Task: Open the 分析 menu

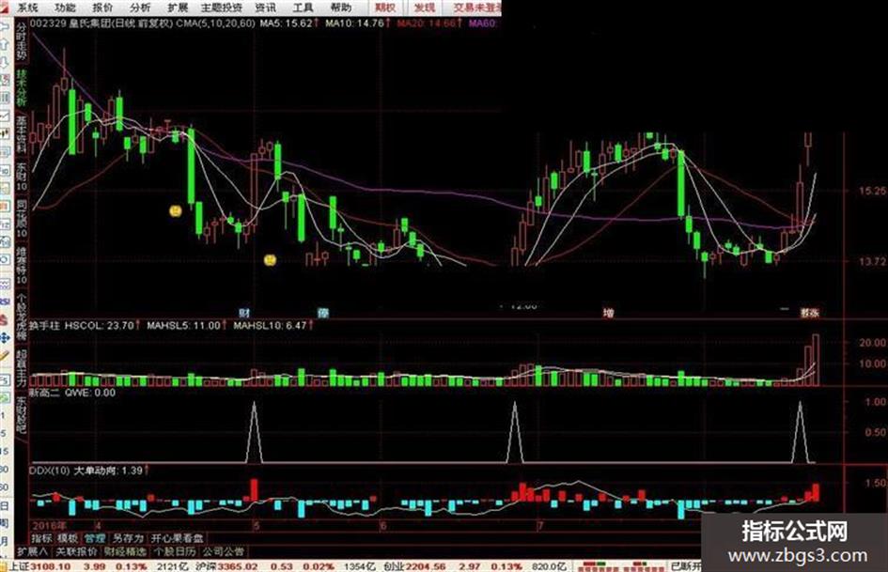Action: point(140,8)
